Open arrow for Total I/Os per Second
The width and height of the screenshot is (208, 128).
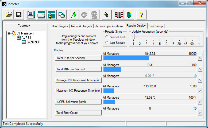200,58
